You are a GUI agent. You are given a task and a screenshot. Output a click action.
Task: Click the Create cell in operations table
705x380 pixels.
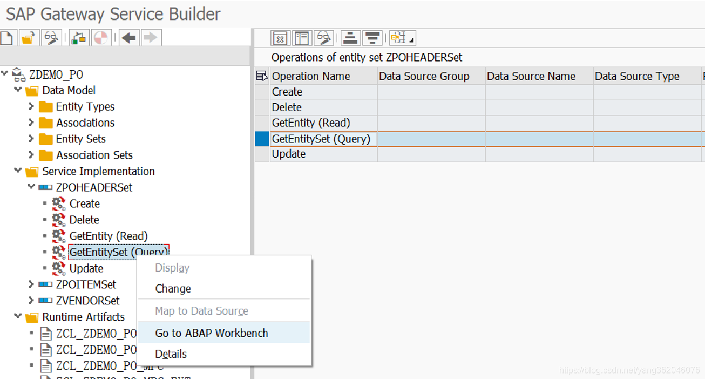pyautogui.click(x=323, y=92)
